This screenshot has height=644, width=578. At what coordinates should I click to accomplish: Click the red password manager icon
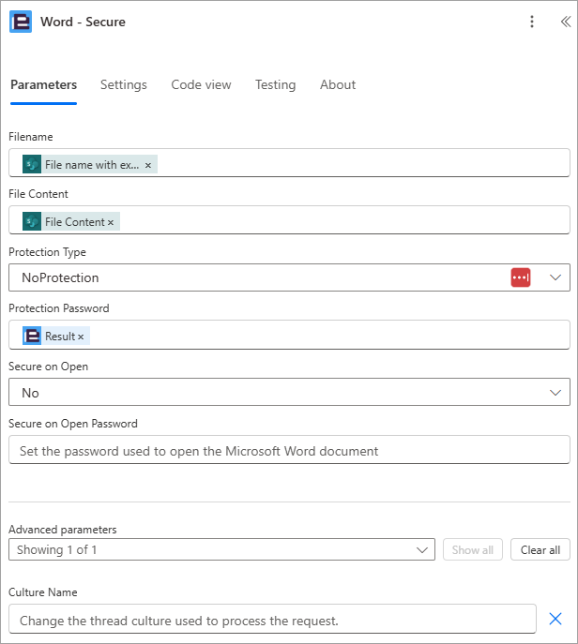coord(521,277)
